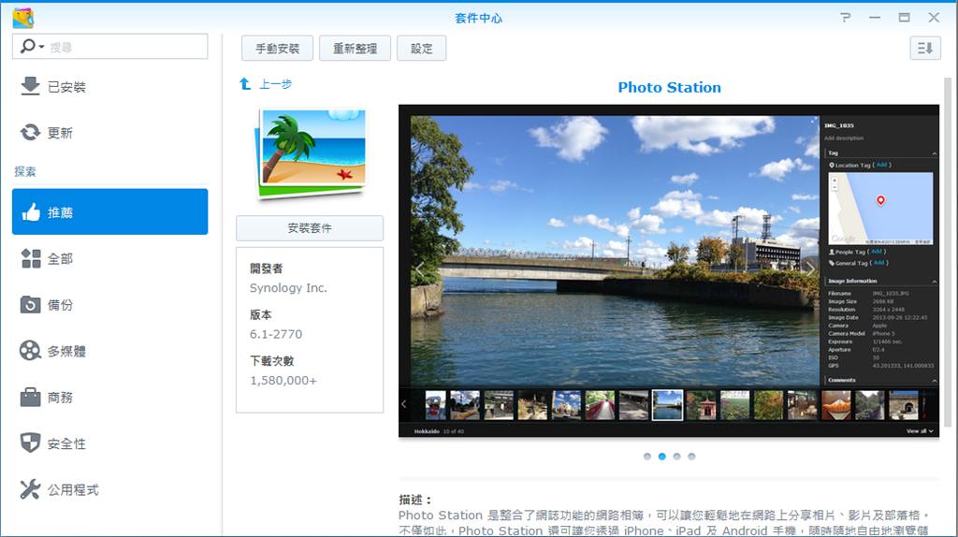The width and height of the screenshot is (958, 537).
Task: Click the Synology Inc. developer text
Action: pos(288,288)
